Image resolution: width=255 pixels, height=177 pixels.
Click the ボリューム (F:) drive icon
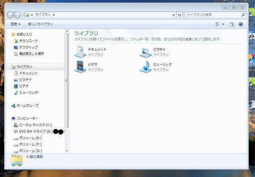(x=16, y=145)
